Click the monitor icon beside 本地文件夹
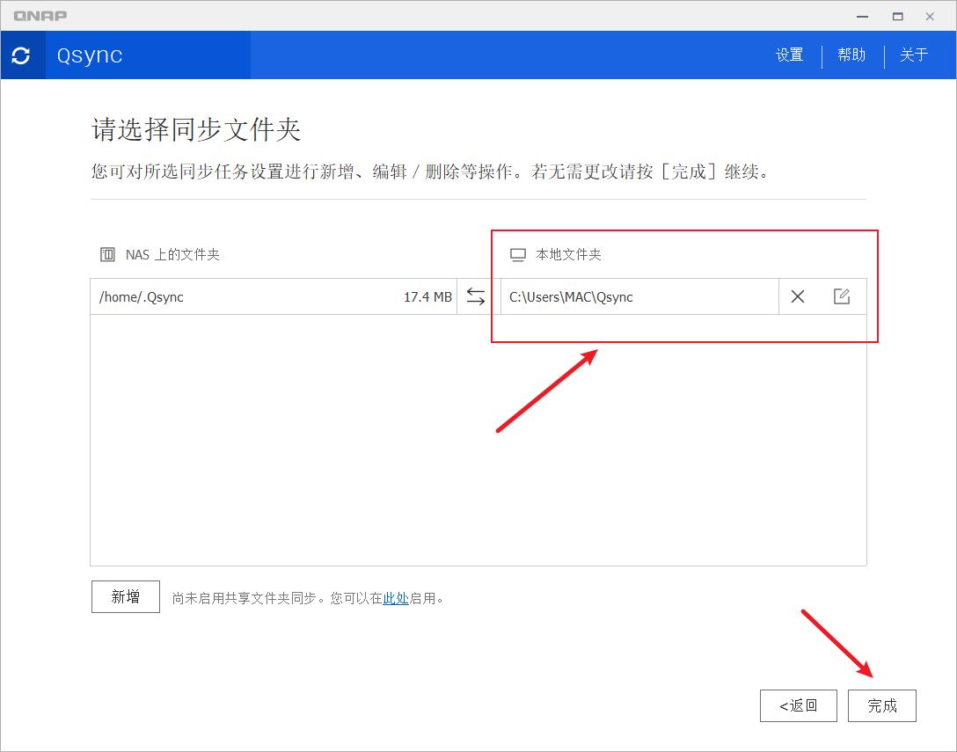Viewport: 957px width, 752px height. (517, 253)
